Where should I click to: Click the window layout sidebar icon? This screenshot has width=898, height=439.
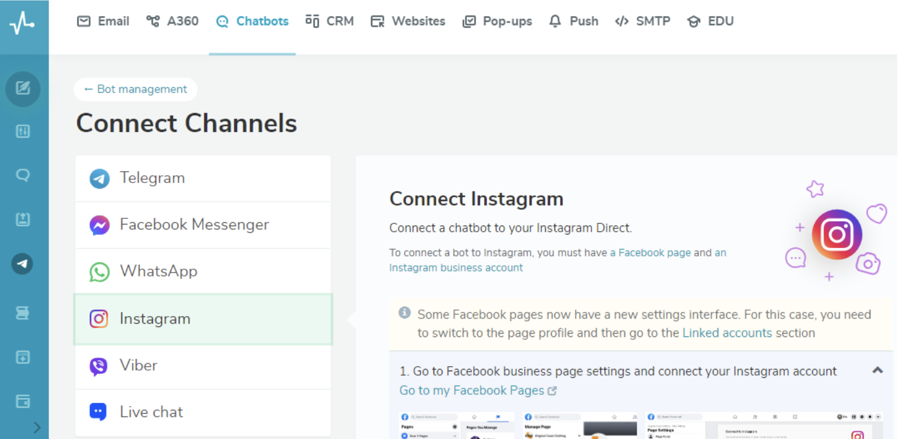click(x=23, y=401)
